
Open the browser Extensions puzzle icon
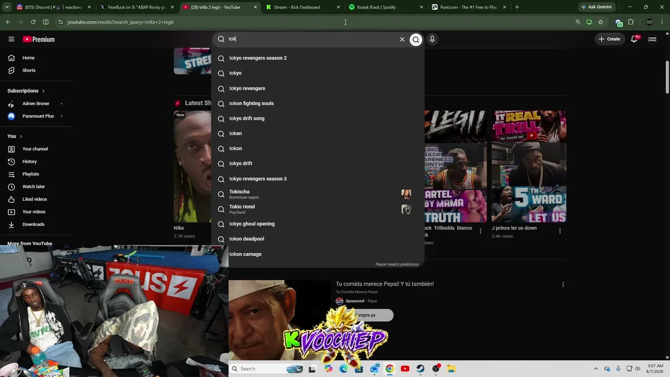(631, 22)
